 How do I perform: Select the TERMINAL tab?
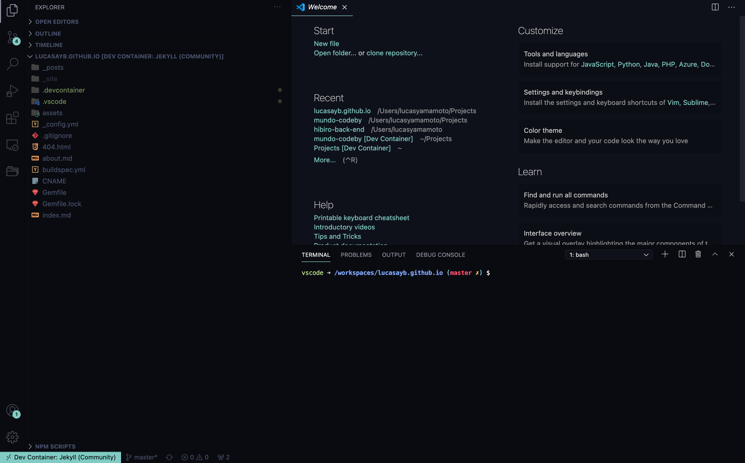point(316,254)
